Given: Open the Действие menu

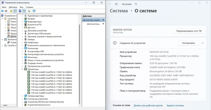Looking at the screenshot, I should click(x=13, y=7).
